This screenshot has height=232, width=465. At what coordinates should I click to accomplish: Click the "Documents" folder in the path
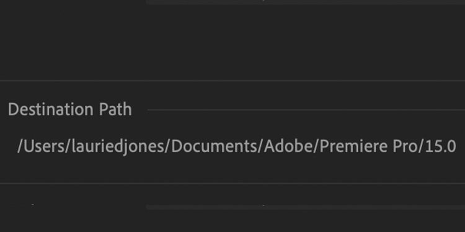(x=214, y=147)
